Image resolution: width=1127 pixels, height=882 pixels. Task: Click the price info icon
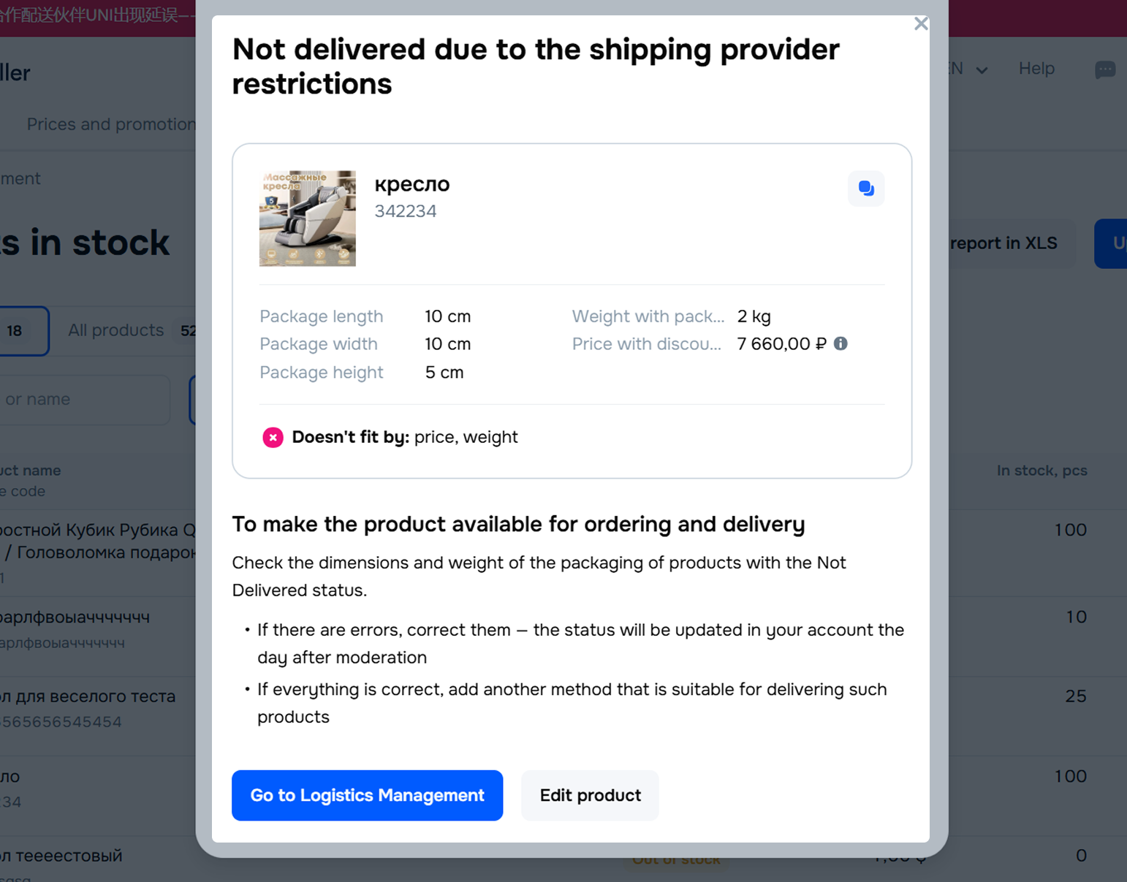click(840, 343)
